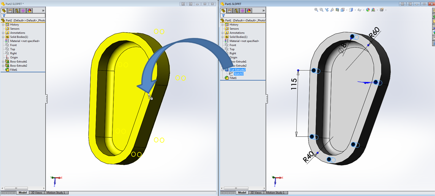
Task: Open ConfigurationManager tab in Part2 panel
Action: [17, 11]
